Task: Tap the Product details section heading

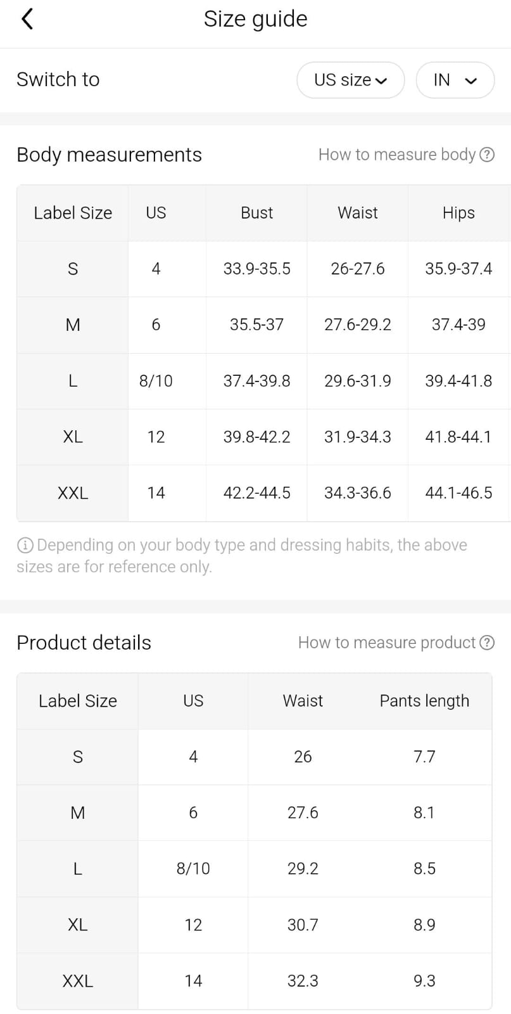Action: point(84,643)
